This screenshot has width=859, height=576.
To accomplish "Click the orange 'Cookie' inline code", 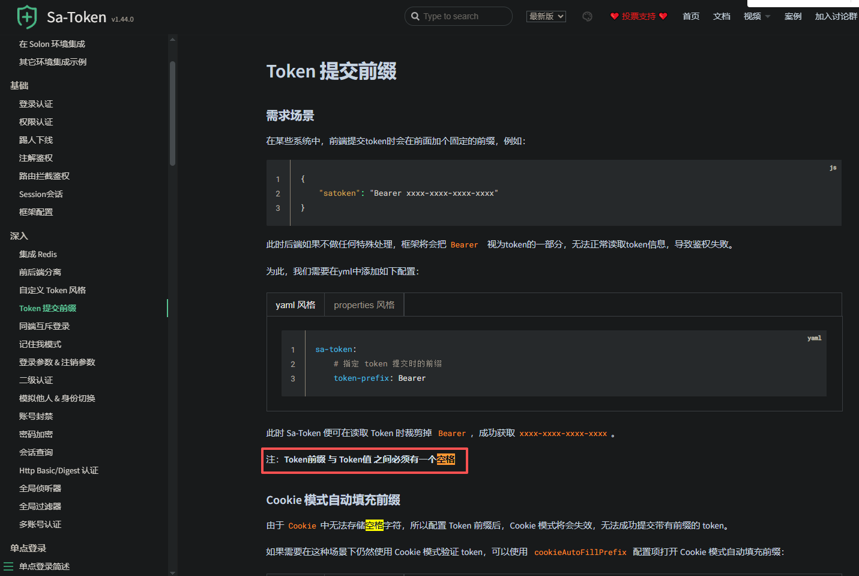I will tap(302, 526).
